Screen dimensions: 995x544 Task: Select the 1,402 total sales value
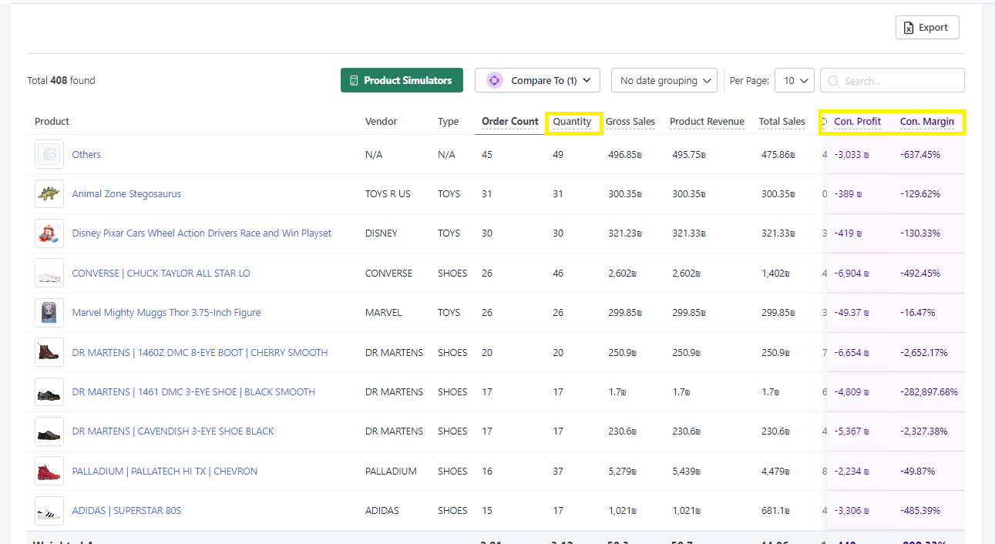(x=775, y=273)
